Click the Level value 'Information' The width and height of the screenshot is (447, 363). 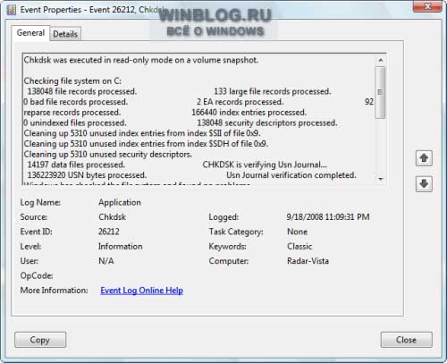[x=121, y=246]
